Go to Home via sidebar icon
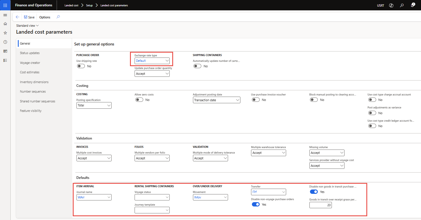The image size is (421, 220). click(5, 24)
